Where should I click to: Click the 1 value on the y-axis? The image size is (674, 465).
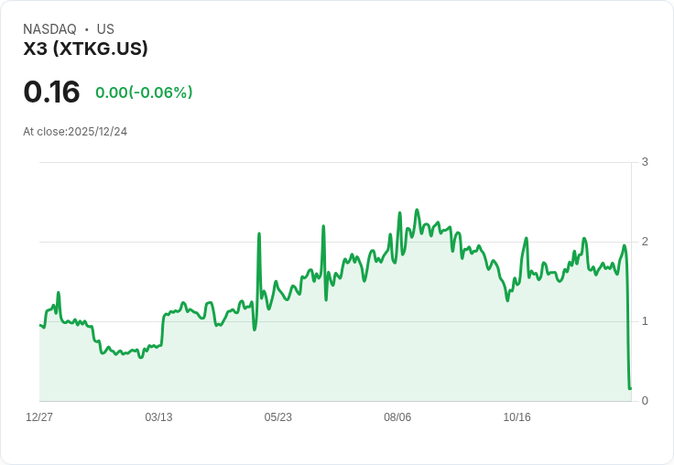(646, 321)
